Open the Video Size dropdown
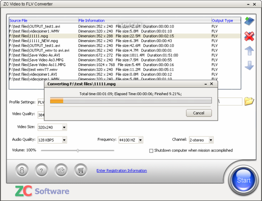Image resolution: width=262 pixels, height=201 pixels. pyautogui.click(x=64, y=127)
